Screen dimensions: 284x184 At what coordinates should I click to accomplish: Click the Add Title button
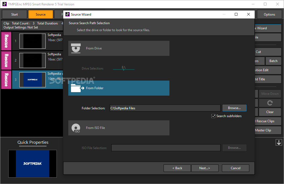pyautogui.click(x=268, y=79)
